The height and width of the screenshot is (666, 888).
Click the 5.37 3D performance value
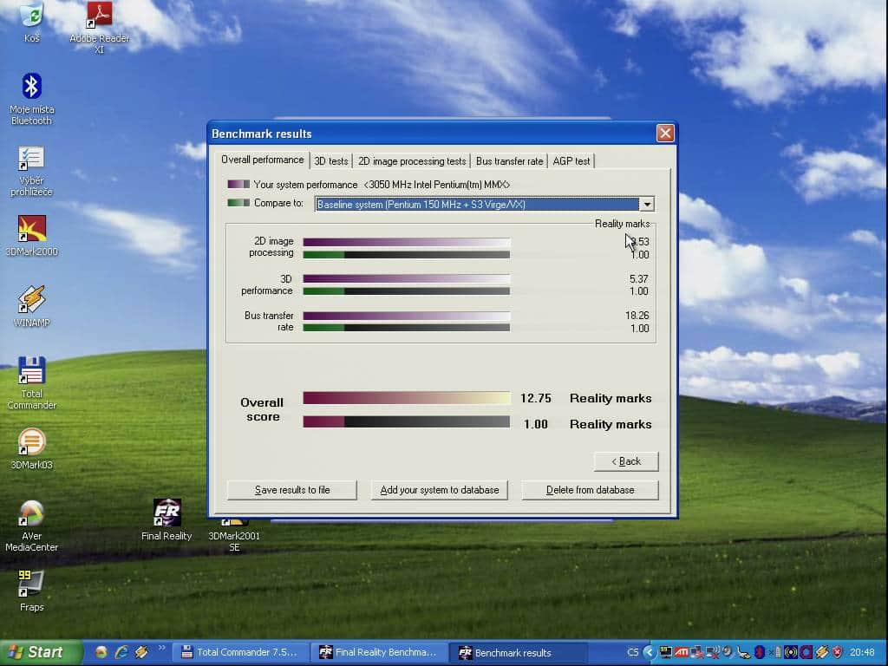[x=639, y=278]
